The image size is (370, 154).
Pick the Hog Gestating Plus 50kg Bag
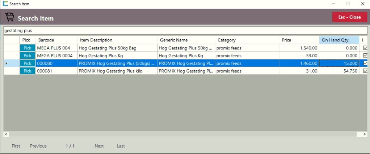28,48
